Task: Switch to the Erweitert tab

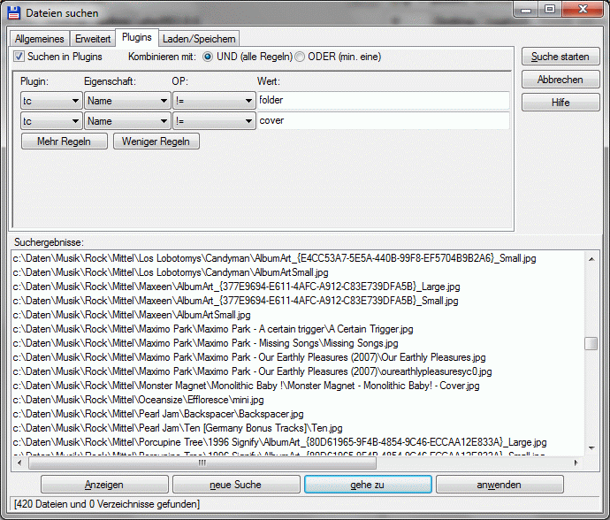Action: [x=93, y=39]
